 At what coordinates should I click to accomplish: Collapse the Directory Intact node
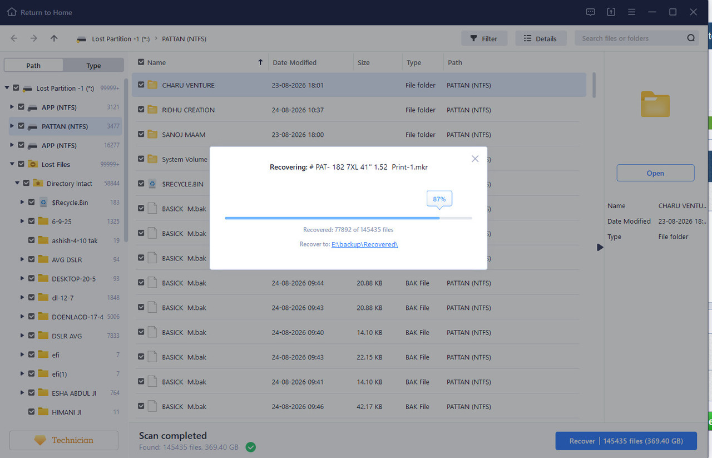pyautogui.click(x=17, y=183)
